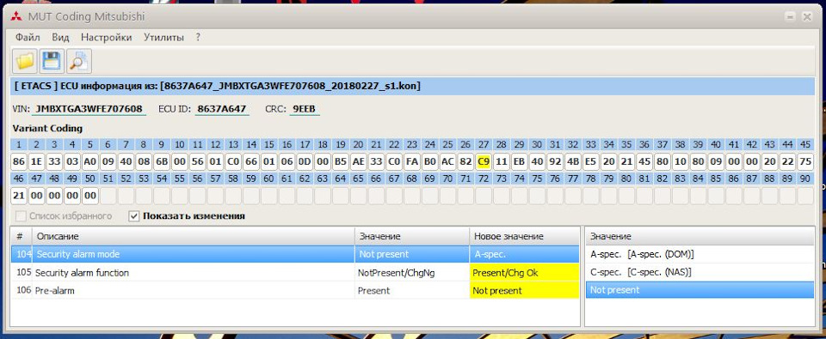Close the MUT Coding window
The image size is (826, 339).
tap(806, 17)
